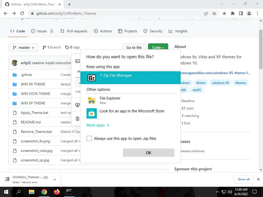Expand More apps list

coord(98,125)
